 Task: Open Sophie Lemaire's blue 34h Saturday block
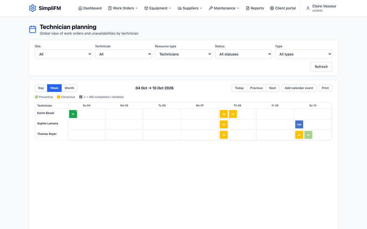[x=299, y=124]
